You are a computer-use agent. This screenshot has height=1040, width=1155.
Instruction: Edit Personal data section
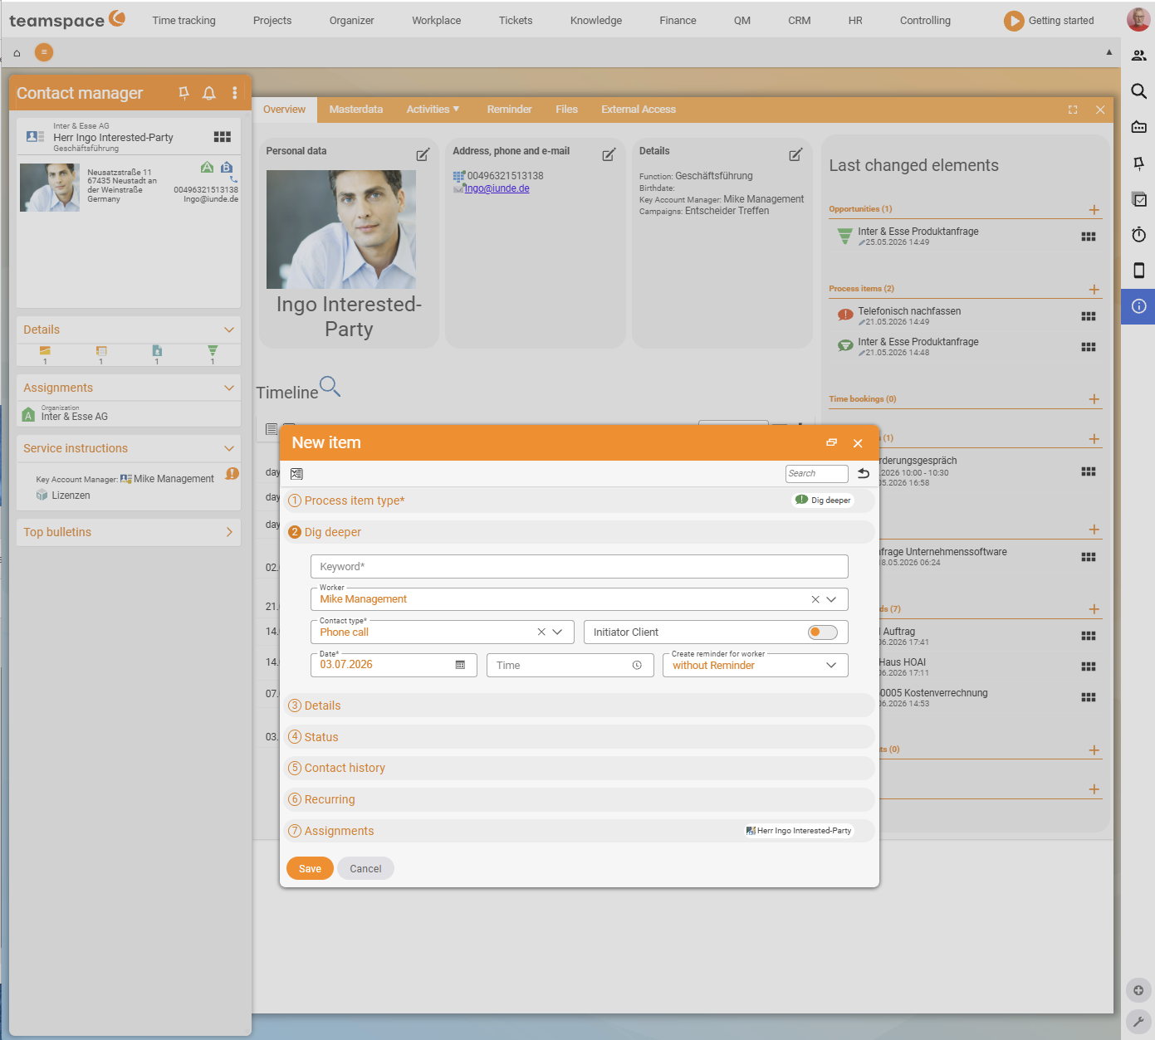423,154
